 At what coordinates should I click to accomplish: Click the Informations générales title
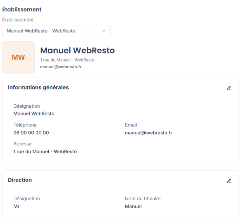tap(38, 87)
